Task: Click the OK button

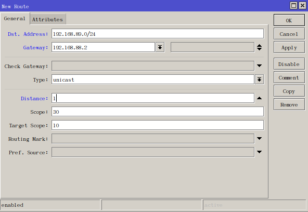Action: pos(289,20)
